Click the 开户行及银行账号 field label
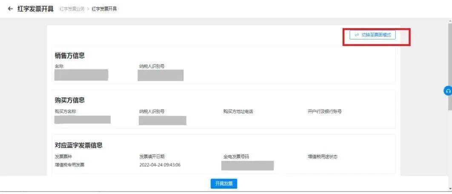 pyautogui.click(x=325, y=111)
